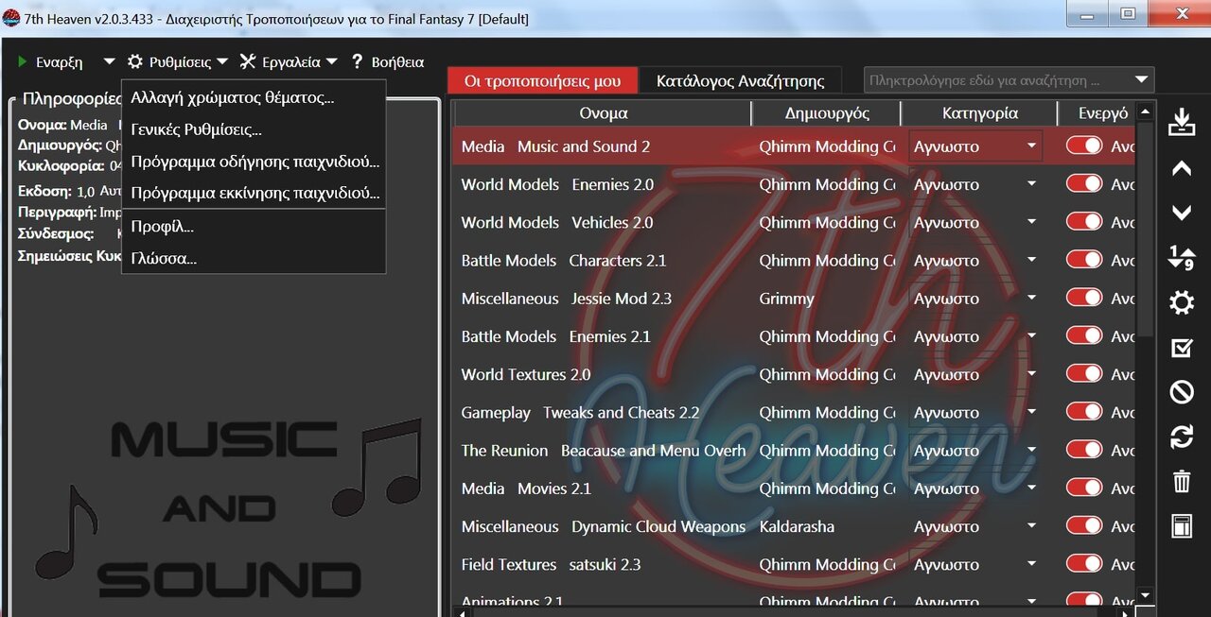1211x617 pixels.
Task: Disable World Models Vehicles 2.0 mod
Action: pyautogui.click(x=1084, y=222)
